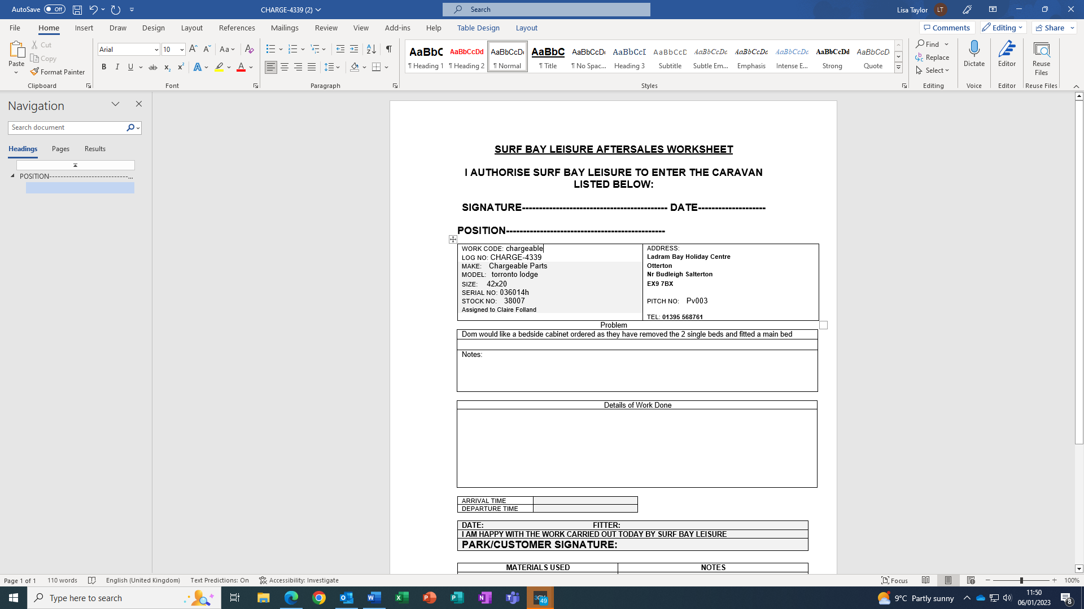Click the zoom slider in status bar
Viewport: 1084px width, 609px height.
point(1021,580)
